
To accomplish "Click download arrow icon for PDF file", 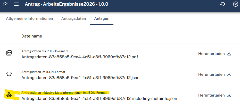I will pyautogui.click(x=229, y=54).
